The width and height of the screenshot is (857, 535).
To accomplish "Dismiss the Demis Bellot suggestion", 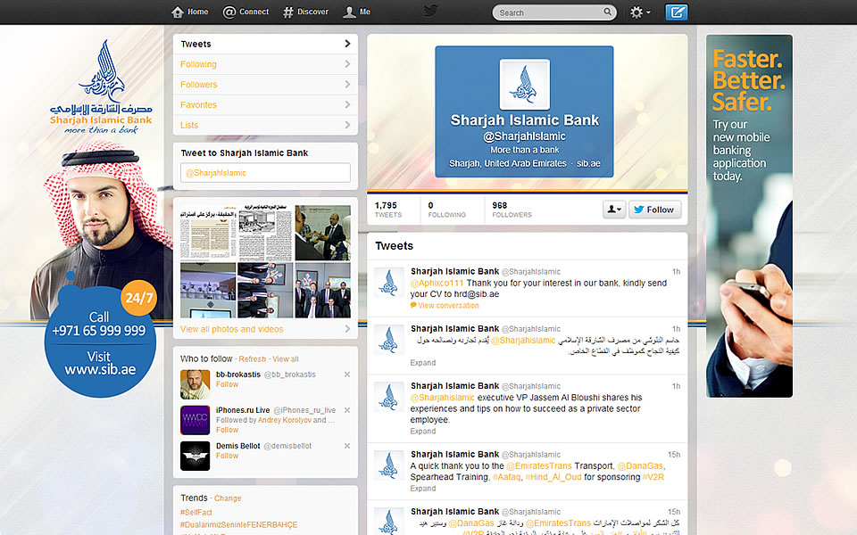I will 347,446.
